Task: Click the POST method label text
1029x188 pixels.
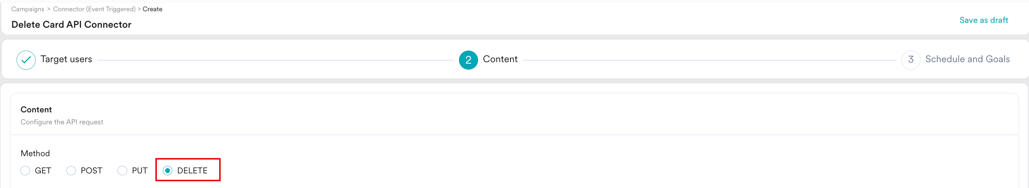Action: [92, 170]
